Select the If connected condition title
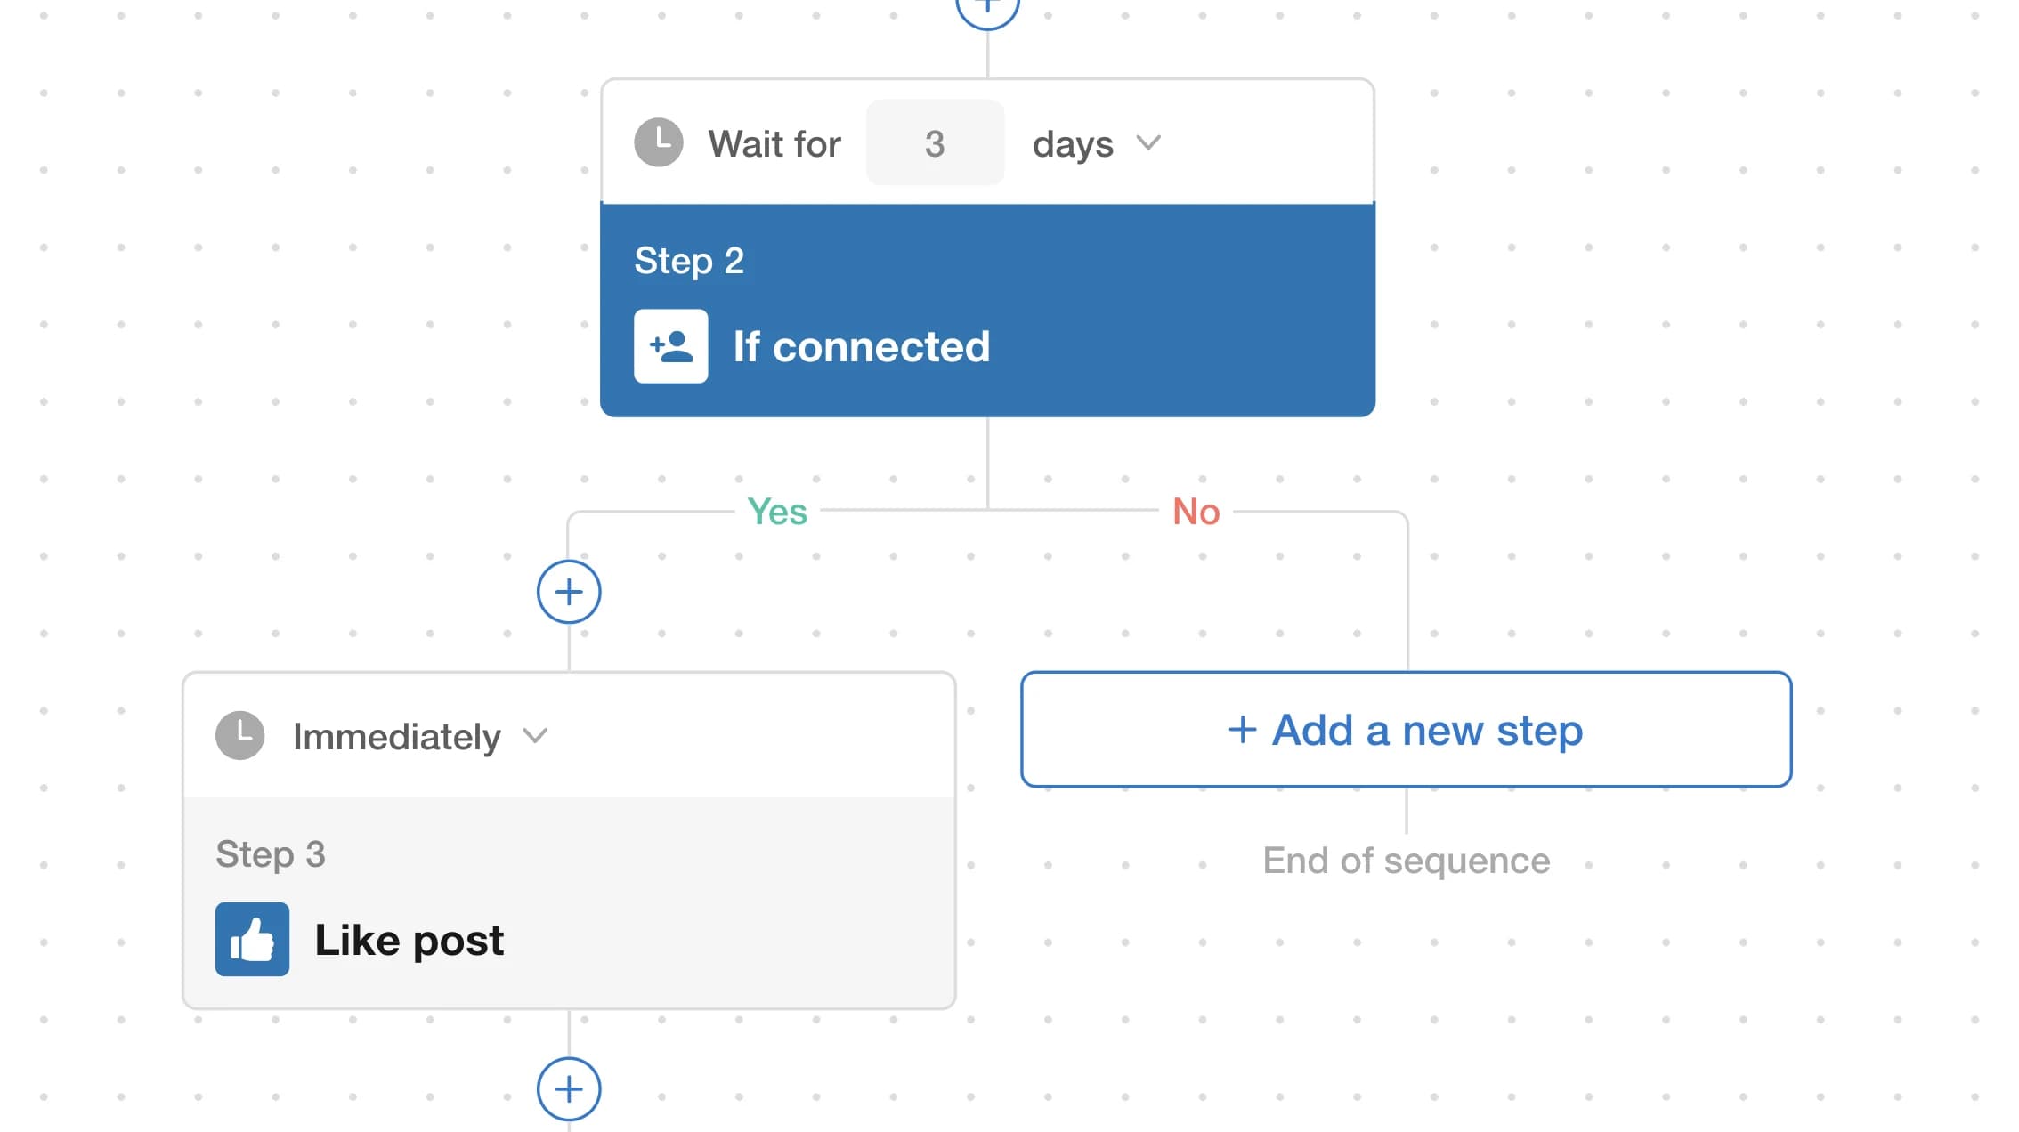 pyautogui.click(x=861, y=346)
